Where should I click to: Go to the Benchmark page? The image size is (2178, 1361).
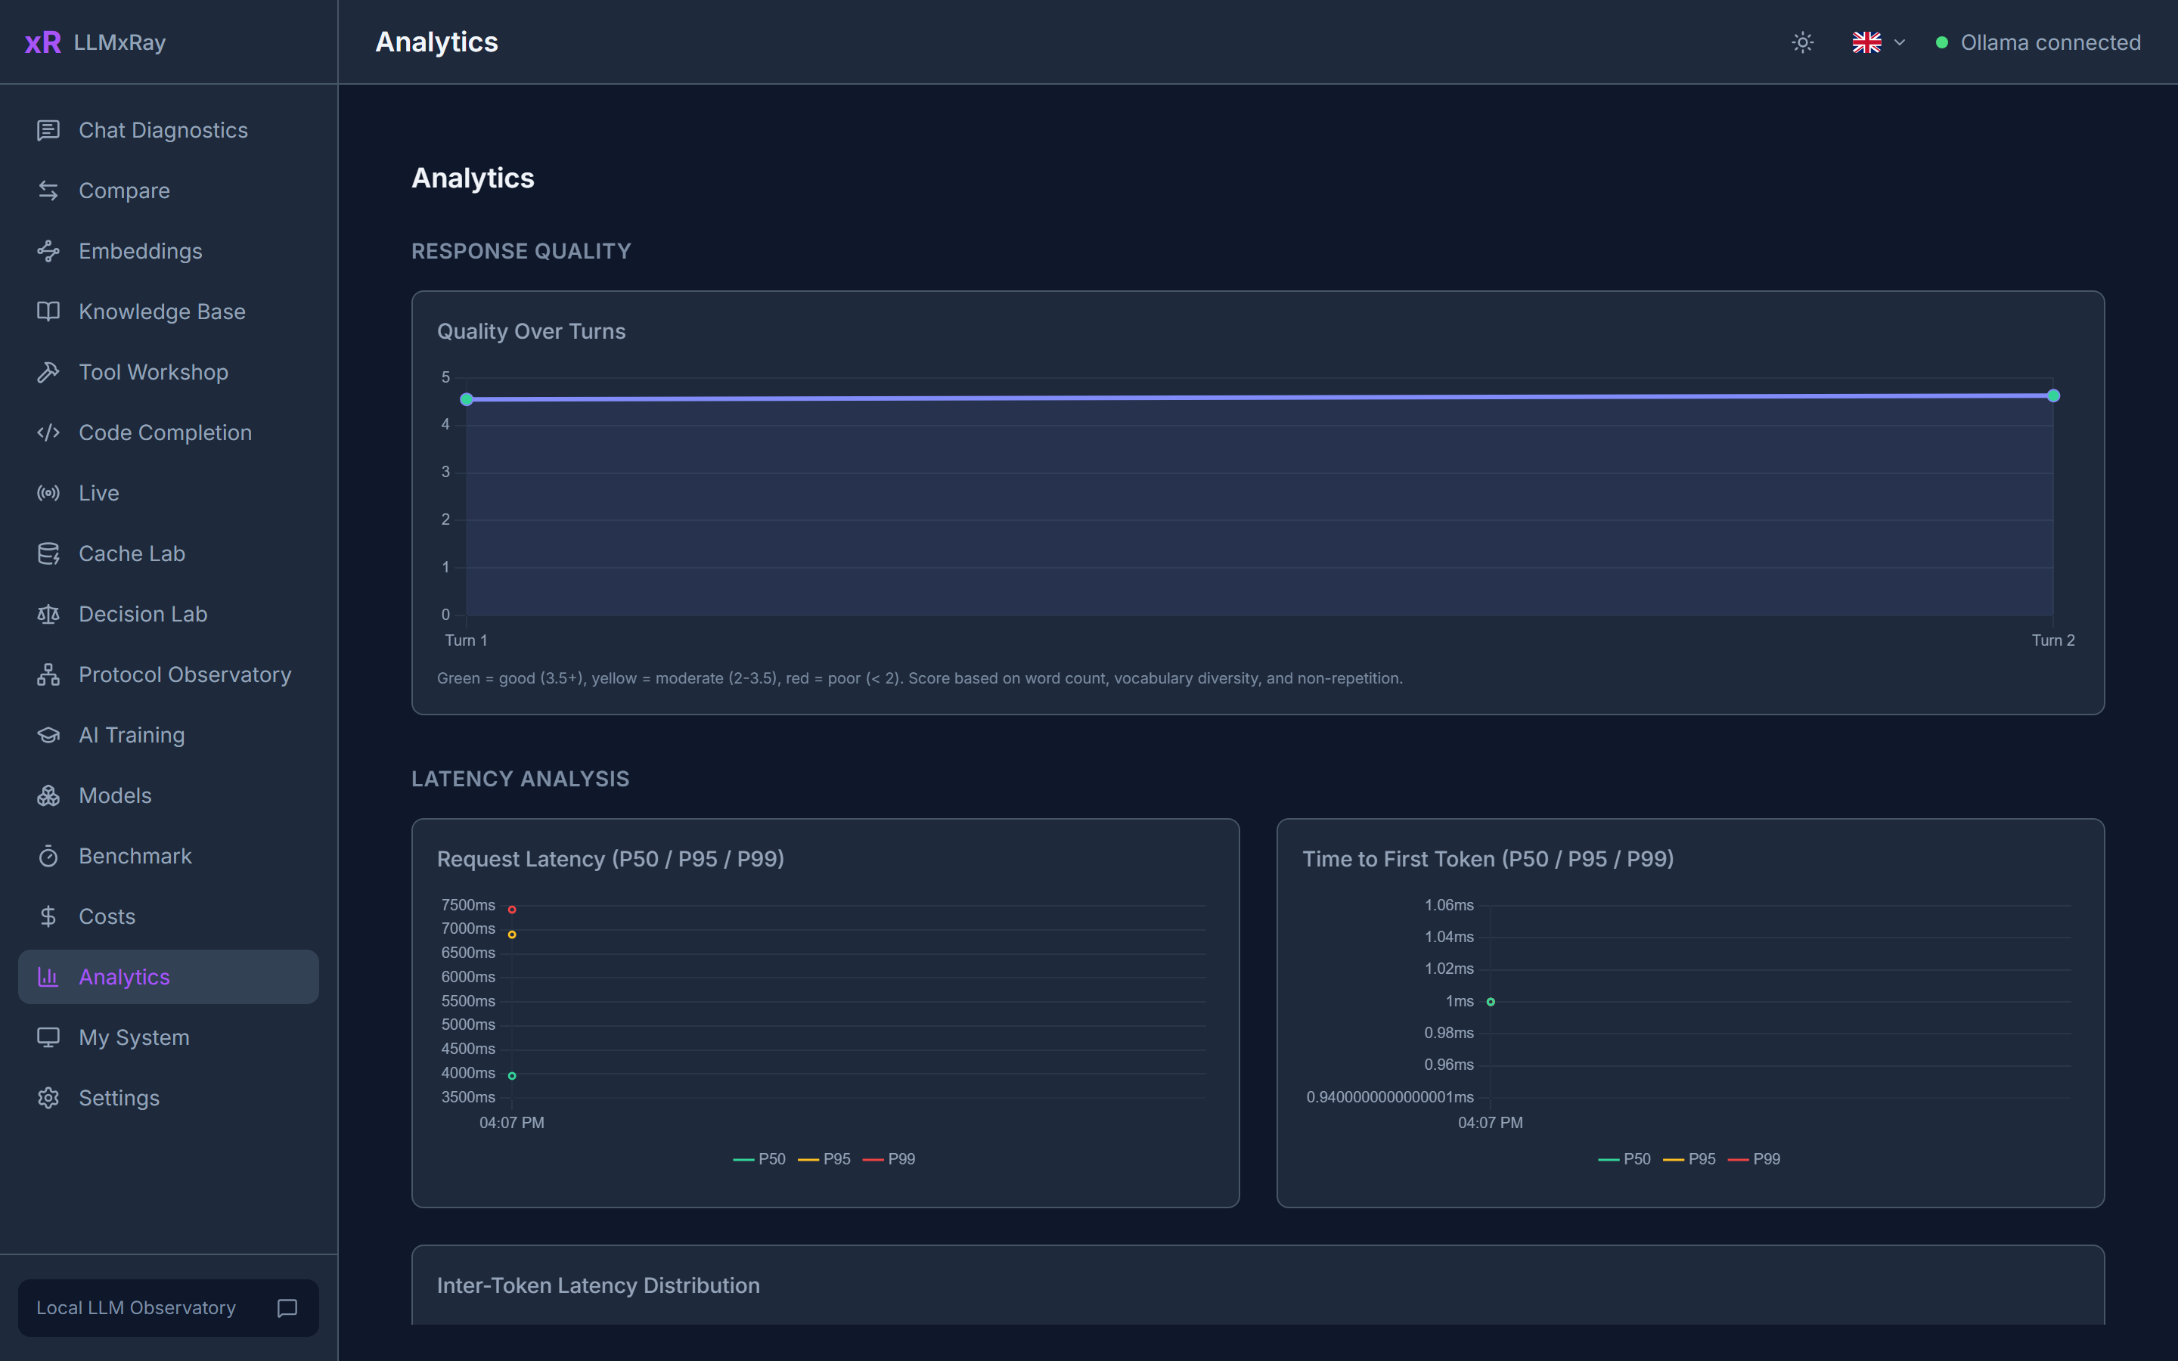point(169,856)
